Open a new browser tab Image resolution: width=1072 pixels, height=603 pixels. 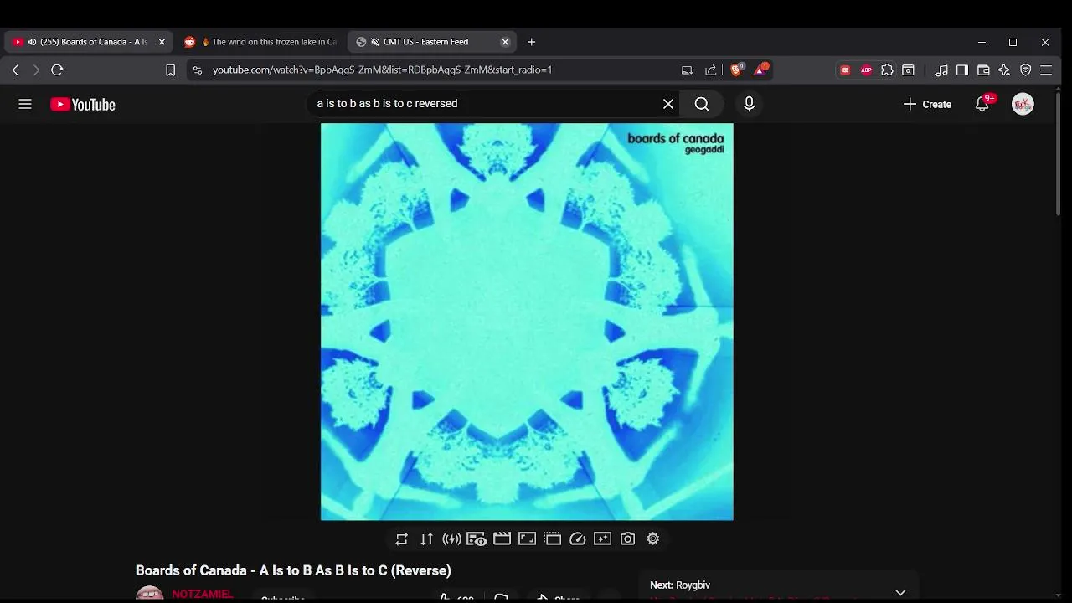coord(531,42)
